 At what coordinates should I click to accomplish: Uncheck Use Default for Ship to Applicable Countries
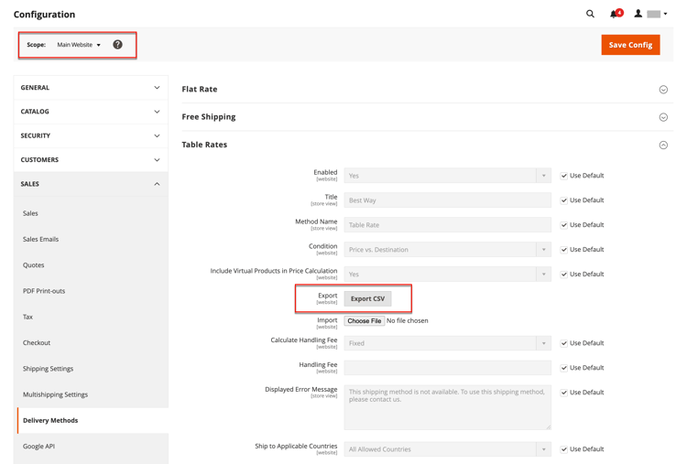click(x=564, y=449)
